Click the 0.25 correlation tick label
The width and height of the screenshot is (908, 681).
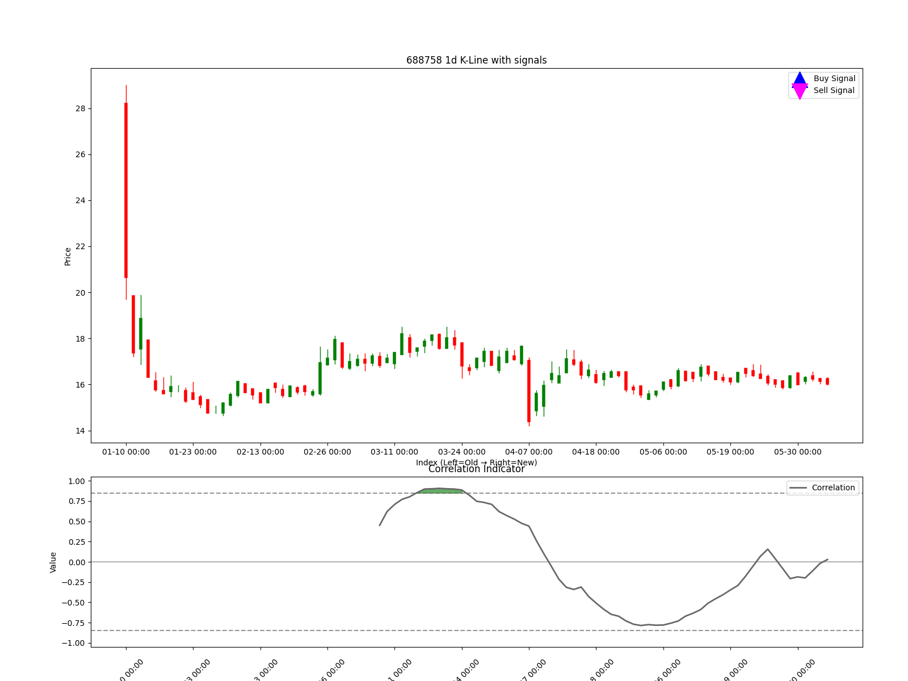click(77, 542)
